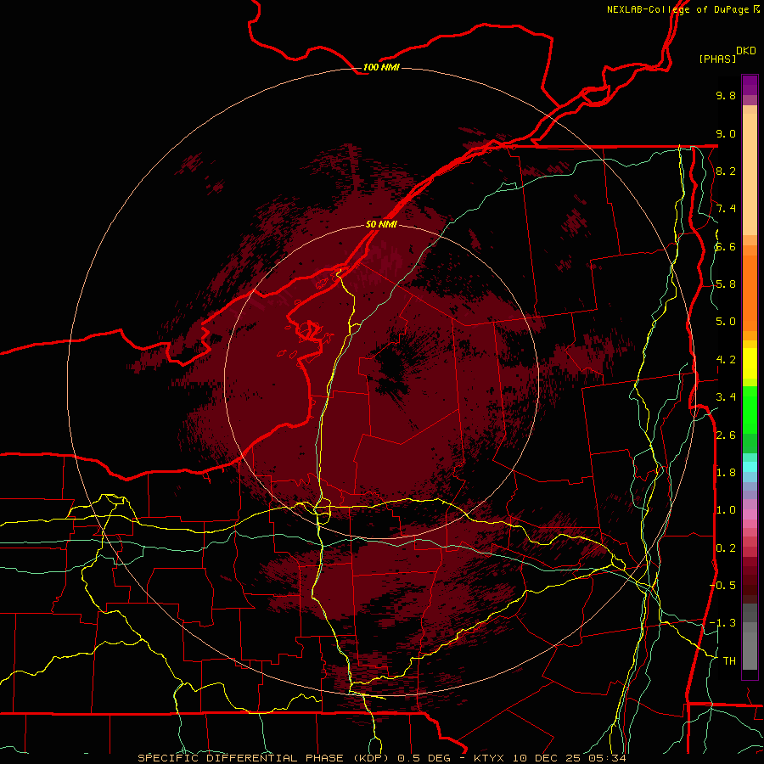Click the bright green segment of color bar

[750, 409]
